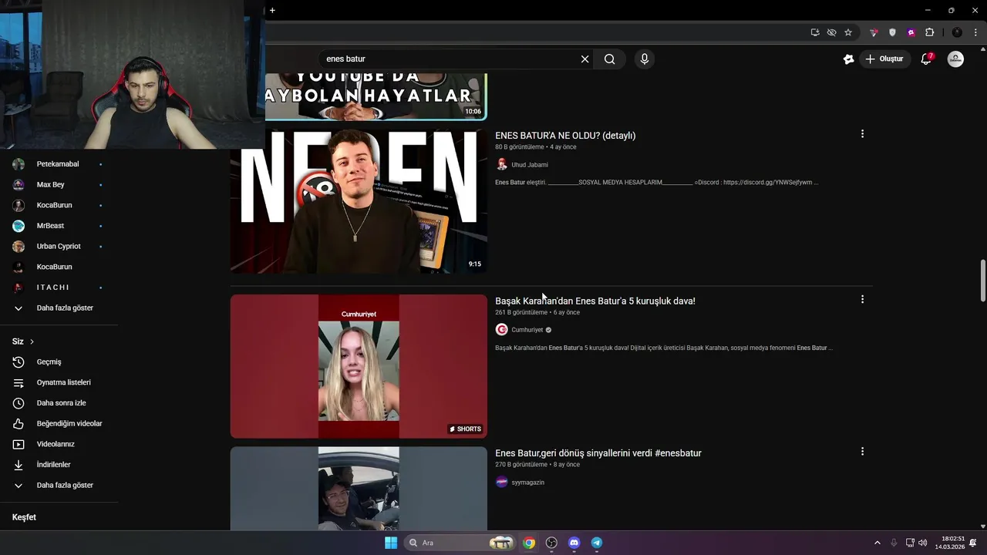This screenshot has width=987, height=555.
Task: Open the Chrome extensions puzzle icon
Action: [x=929, y=32]
